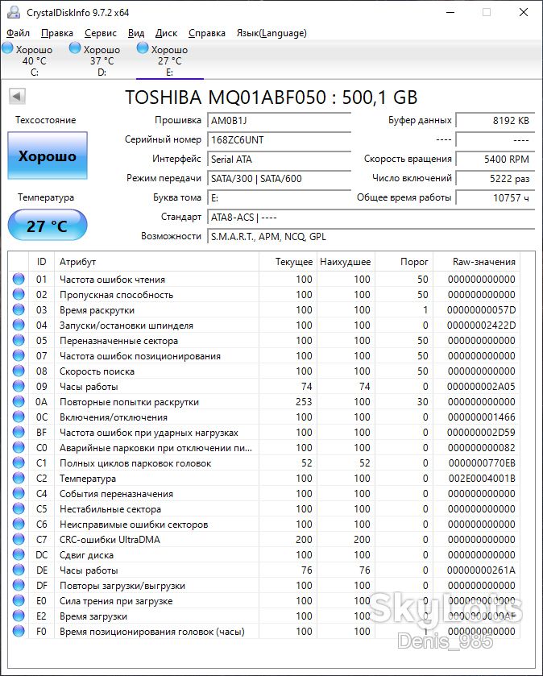Click status circle for Время загрузки
Image resolution: width=543 pixels, height=676 pixels.
(19, 616)
